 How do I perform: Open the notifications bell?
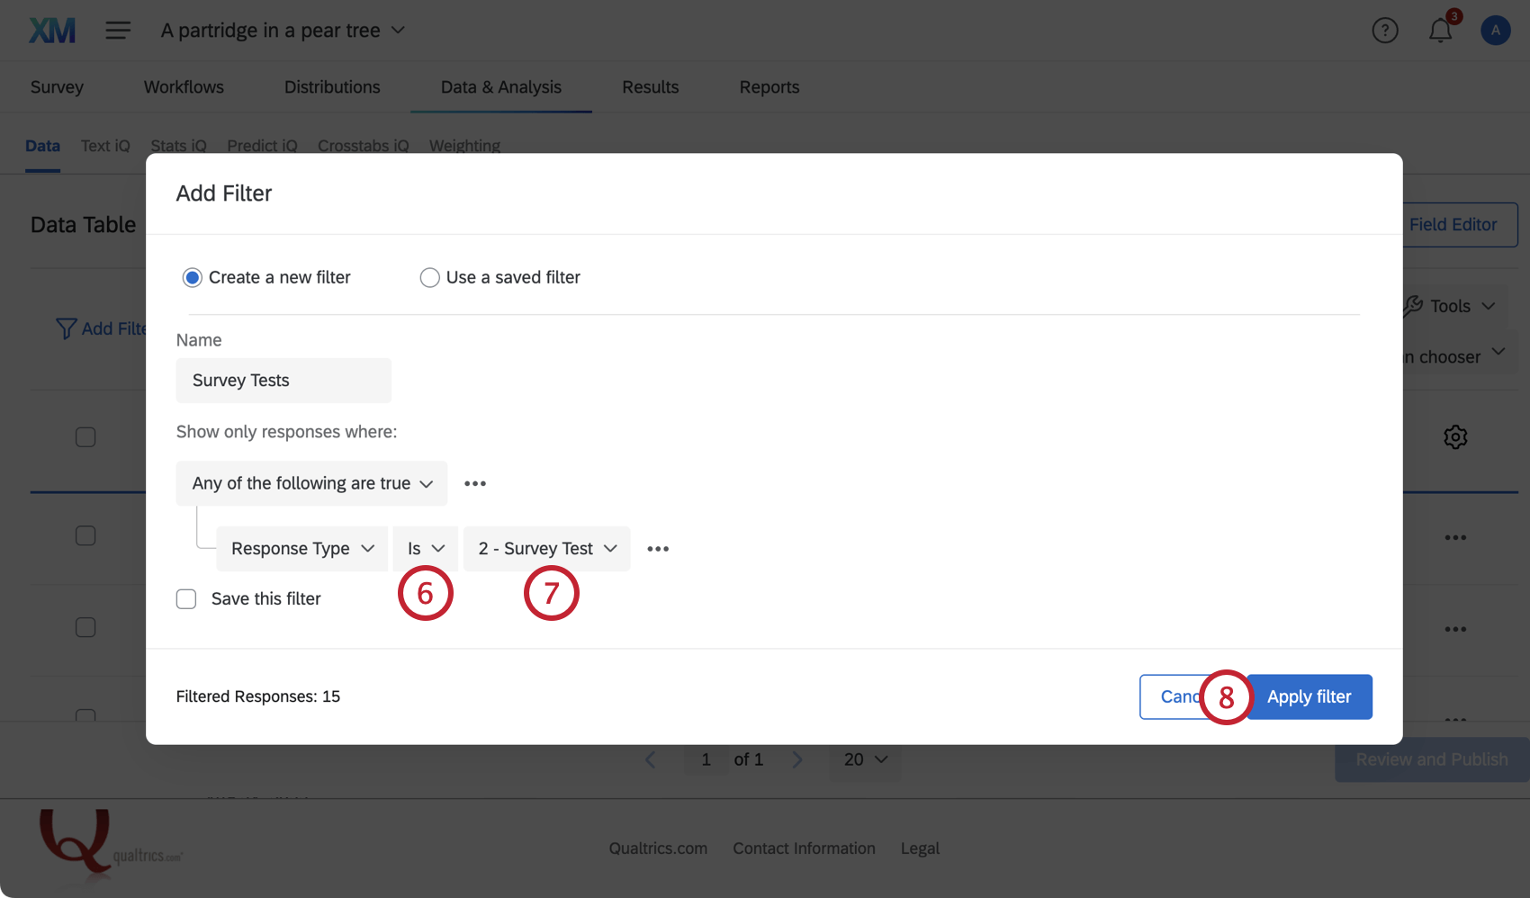tap(1441, 30)
